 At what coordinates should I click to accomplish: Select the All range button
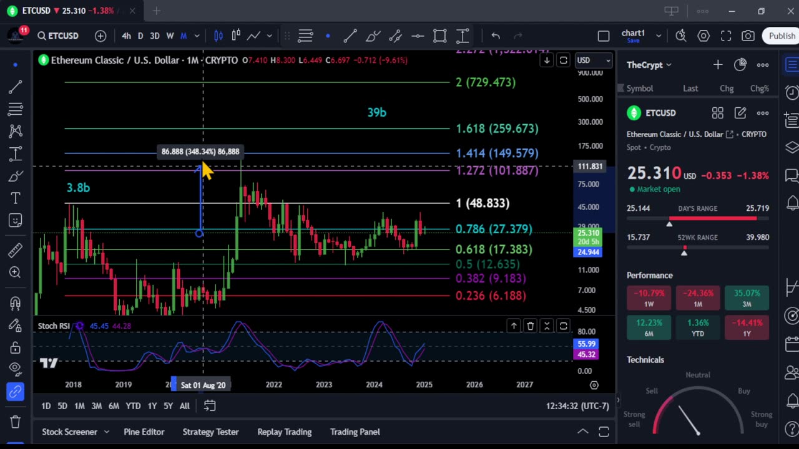pos(185,406)
